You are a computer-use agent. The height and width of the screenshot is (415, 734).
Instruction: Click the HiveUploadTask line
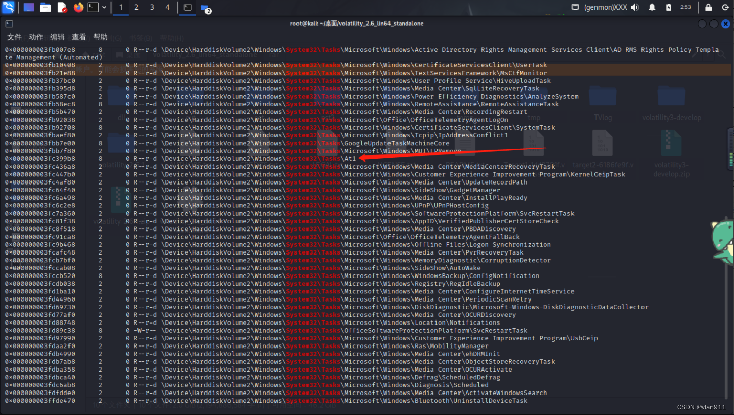278,81
